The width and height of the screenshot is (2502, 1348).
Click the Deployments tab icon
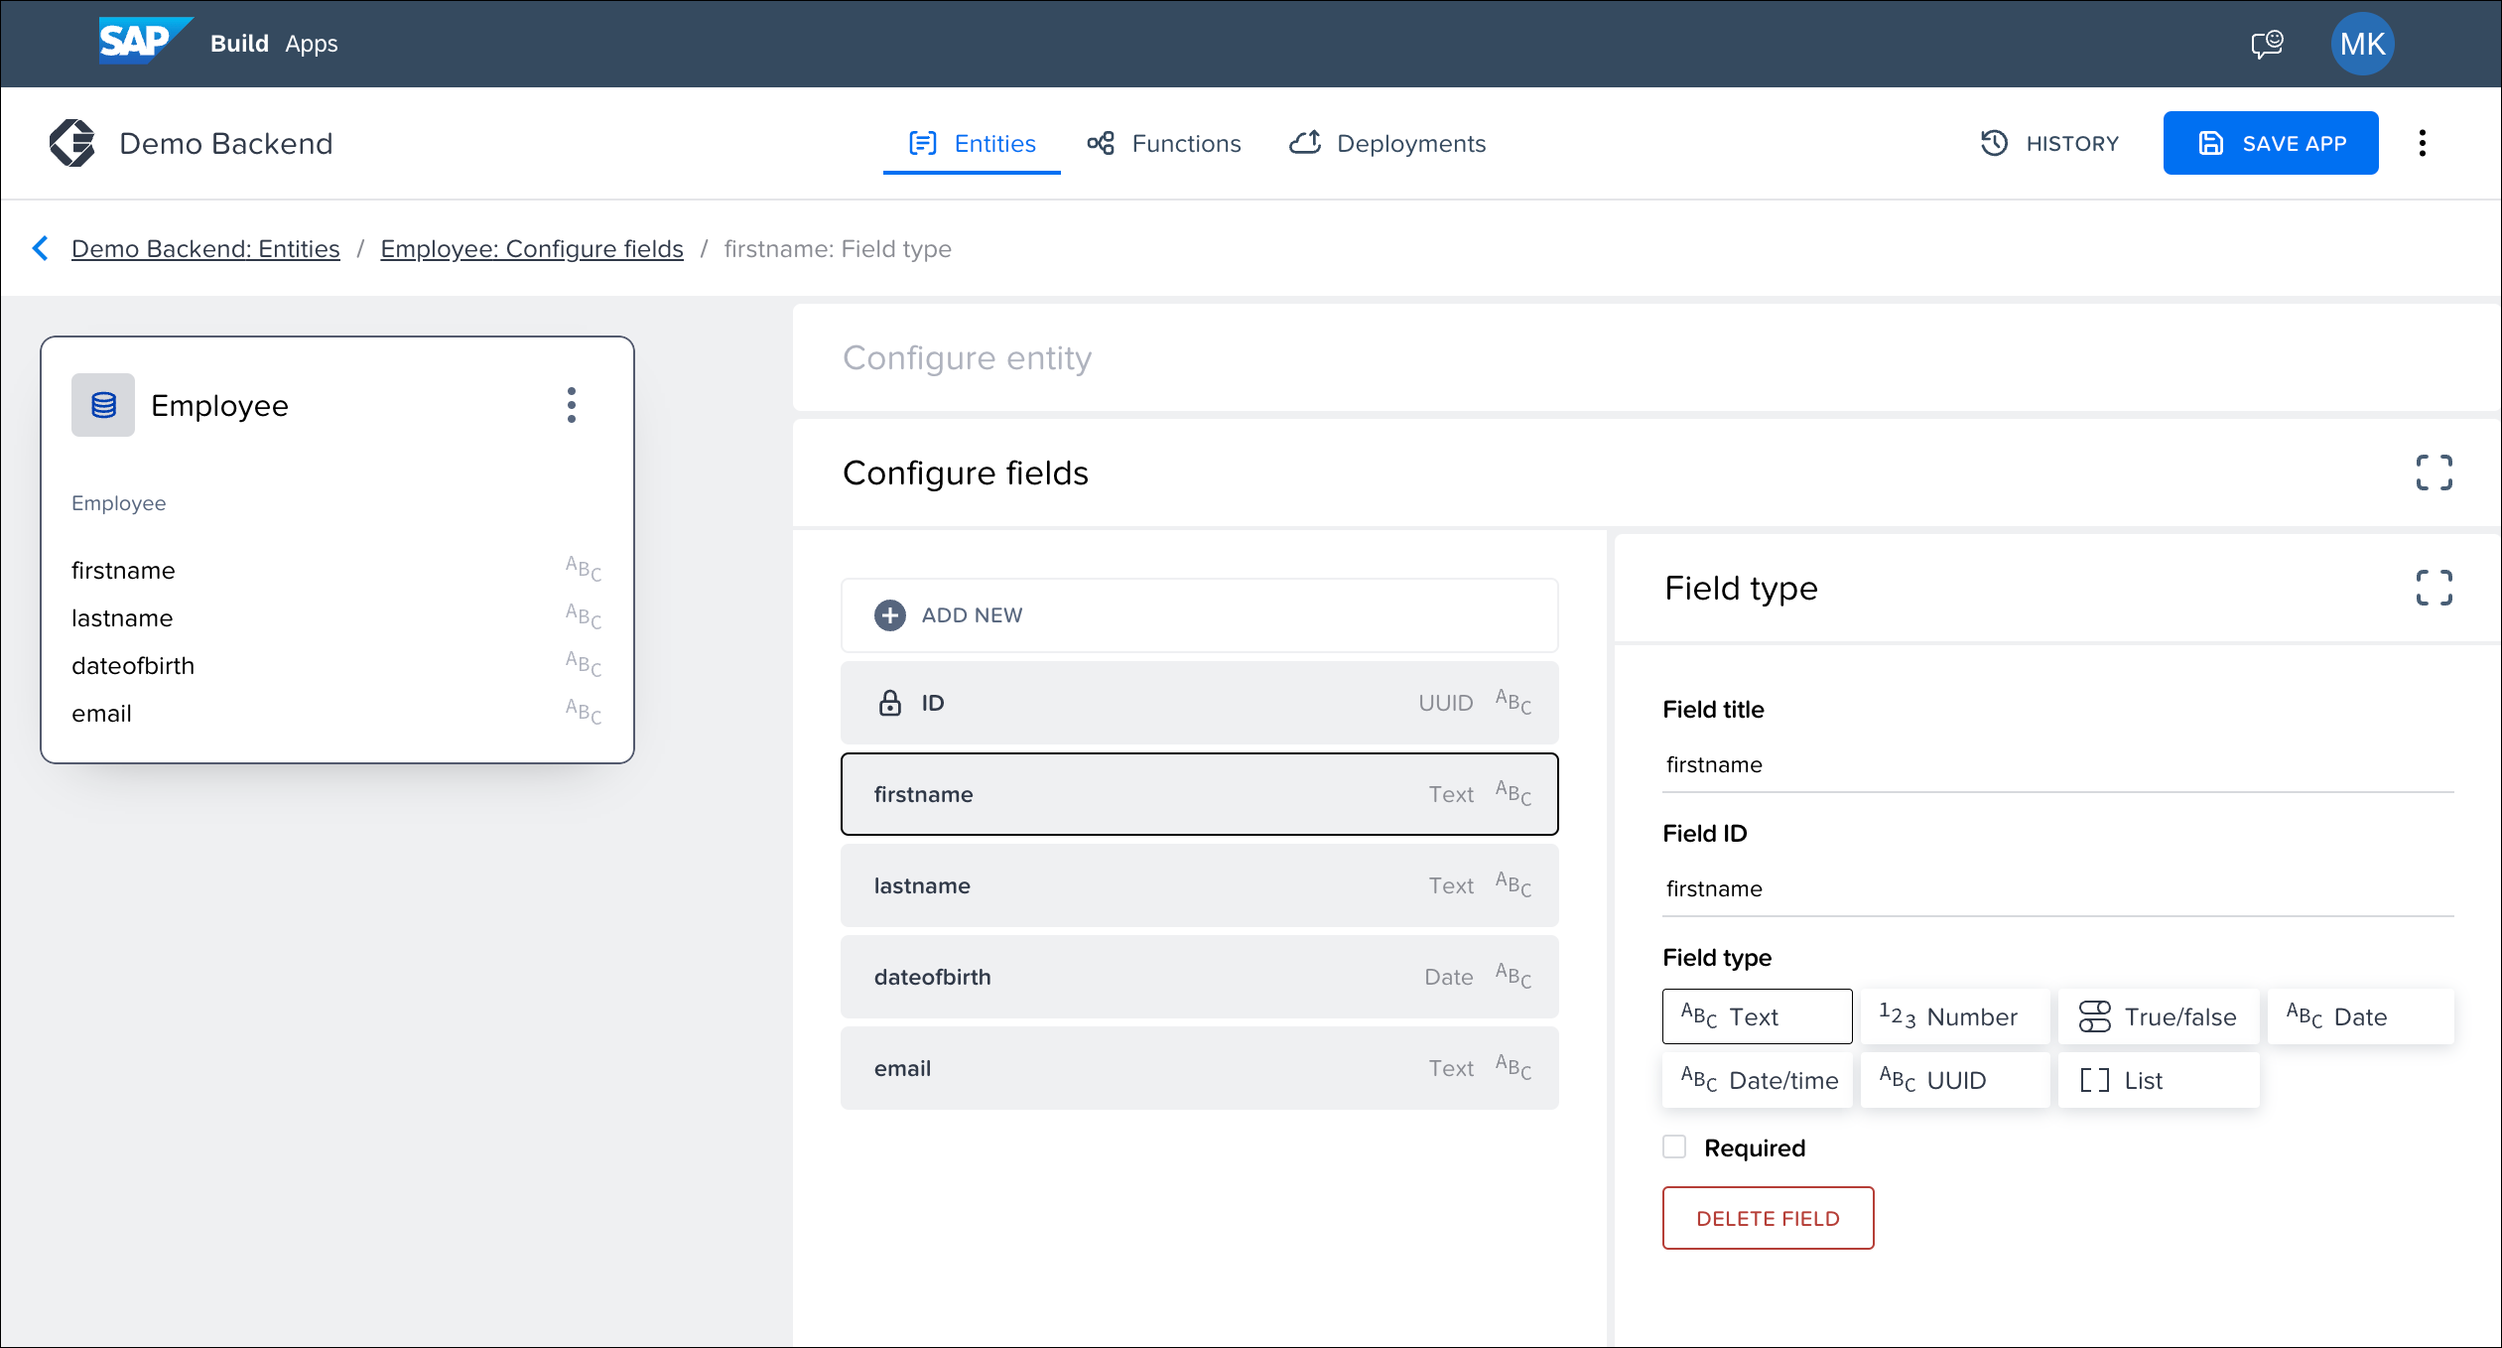[x=1306, y=145]
